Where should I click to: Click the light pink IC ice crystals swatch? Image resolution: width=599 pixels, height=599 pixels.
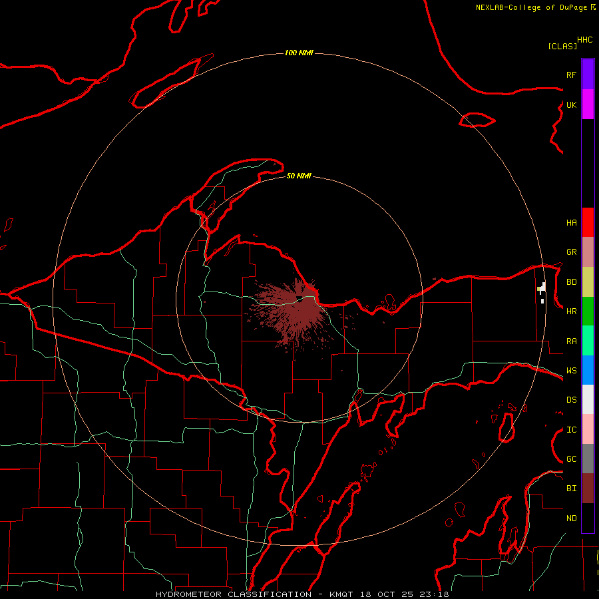click(x=588, y=429)
